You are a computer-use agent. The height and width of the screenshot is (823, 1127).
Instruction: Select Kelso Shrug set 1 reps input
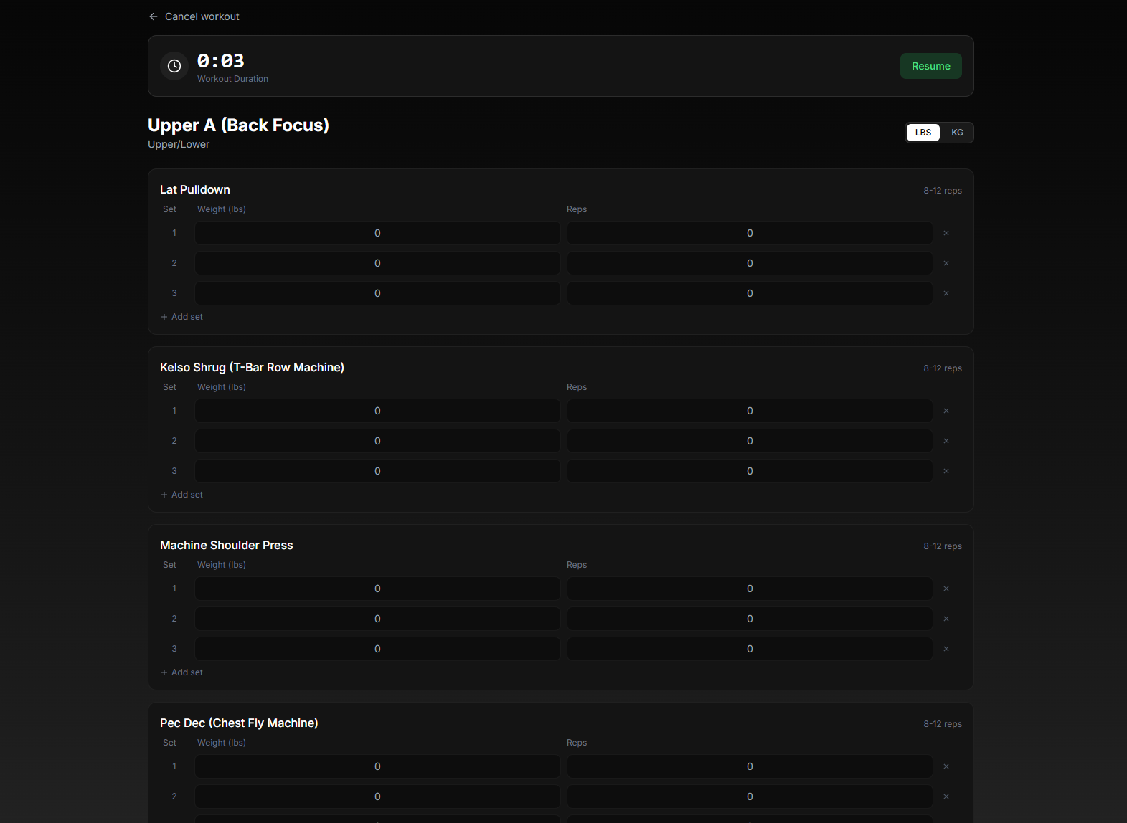point(750,411)
